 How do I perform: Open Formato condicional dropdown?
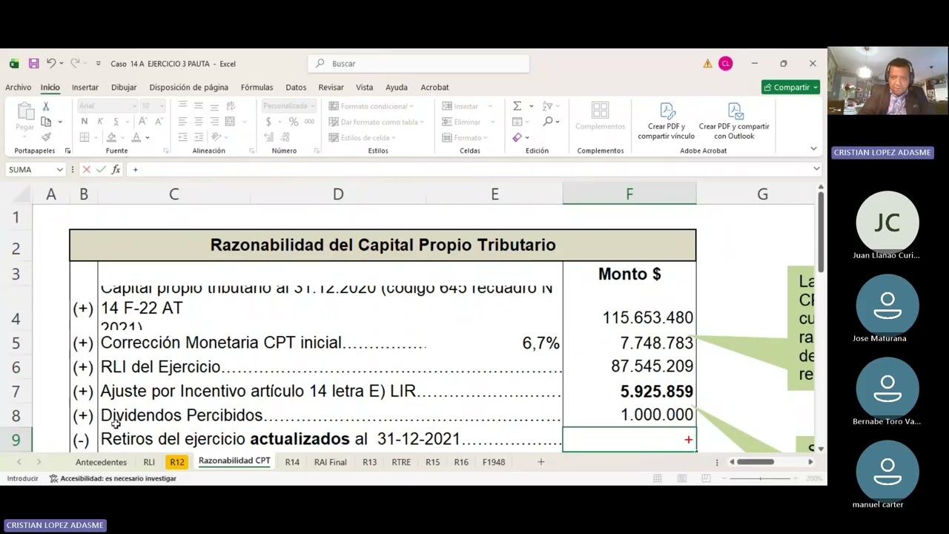pyautogui.click(x=371, y=106)
